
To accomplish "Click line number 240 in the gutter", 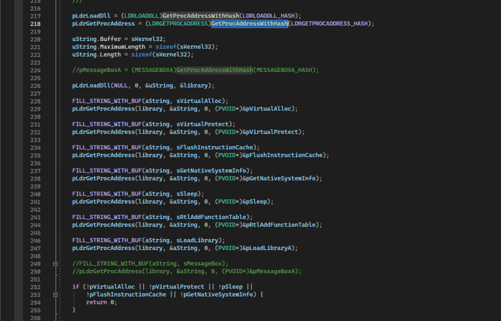I will tap(36, 194).
